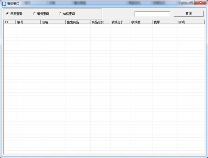Minimize the 查询窗口 window
208x158 pixels.
point(184,3)
